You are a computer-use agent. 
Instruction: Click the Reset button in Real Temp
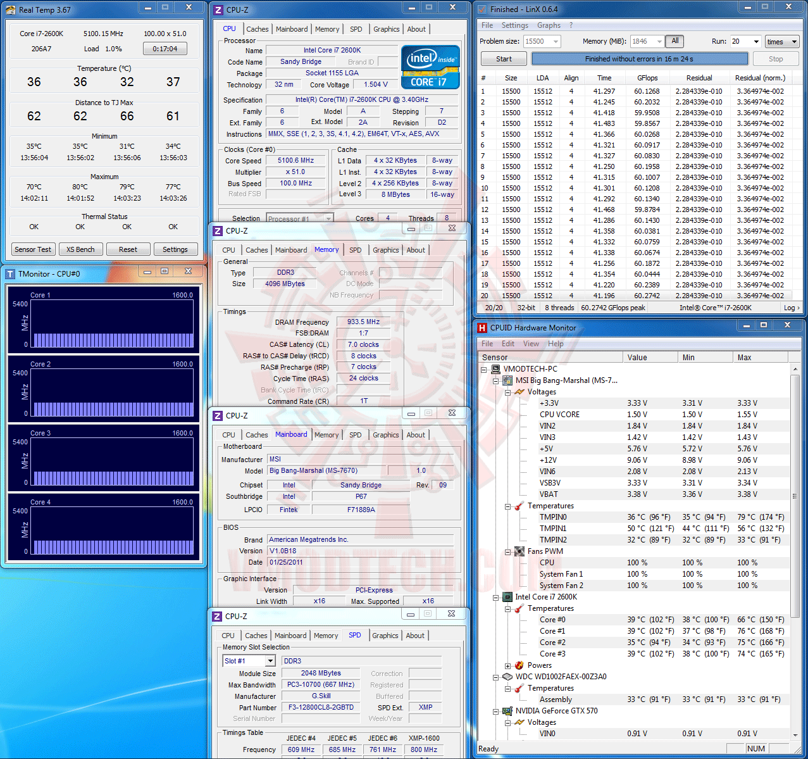pos(128,249)
